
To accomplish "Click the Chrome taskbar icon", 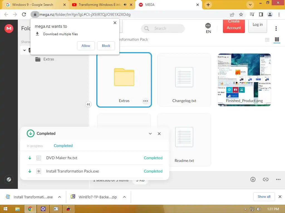I will click(x=30, y=209).
